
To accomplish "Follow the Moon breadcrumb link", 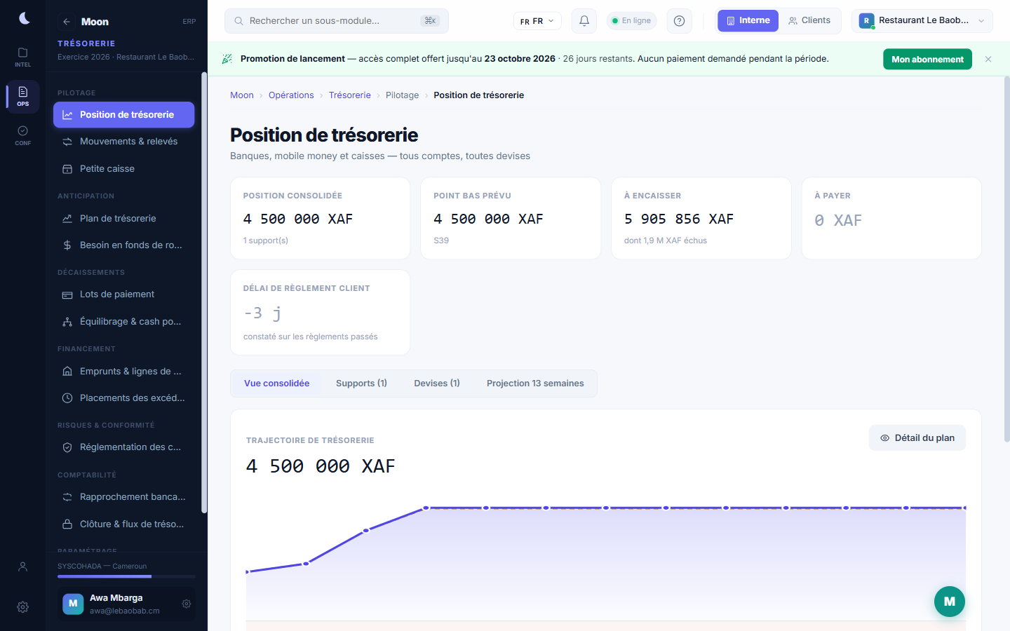I will pos(242,95).
